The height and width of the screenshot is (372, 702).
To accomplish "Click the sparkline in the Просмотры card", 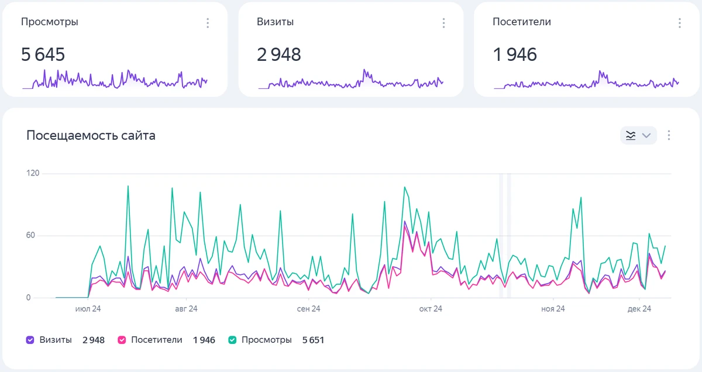I will point(115,80).
